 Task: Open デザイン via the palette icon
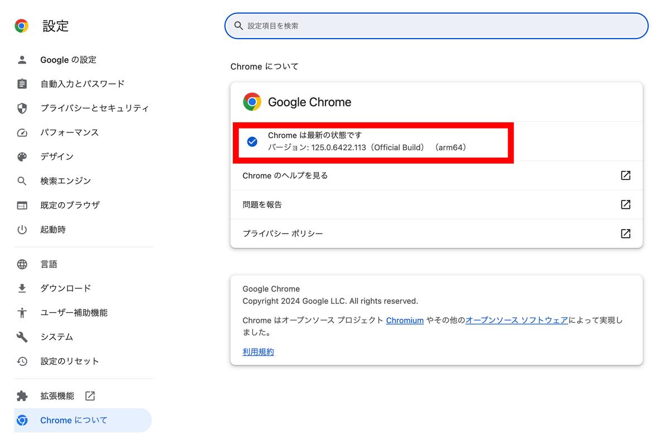pos(22,156)
